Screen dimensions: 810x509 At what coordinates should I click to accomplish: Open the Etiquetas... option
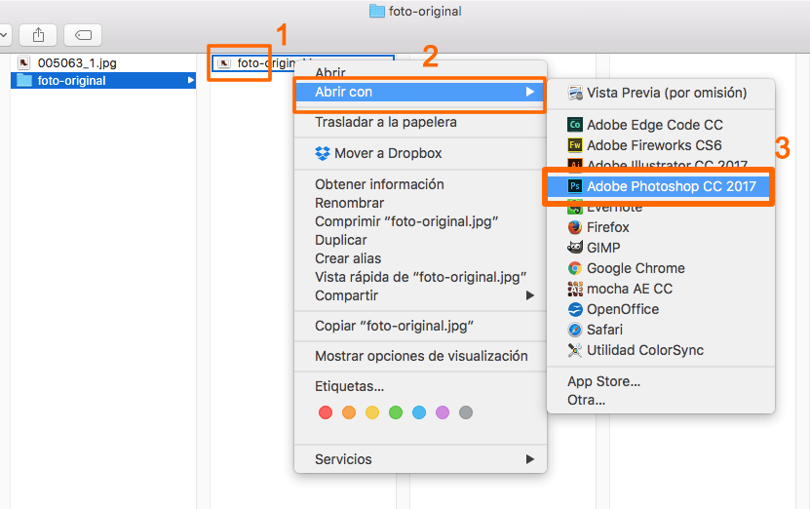coord(349,386)
